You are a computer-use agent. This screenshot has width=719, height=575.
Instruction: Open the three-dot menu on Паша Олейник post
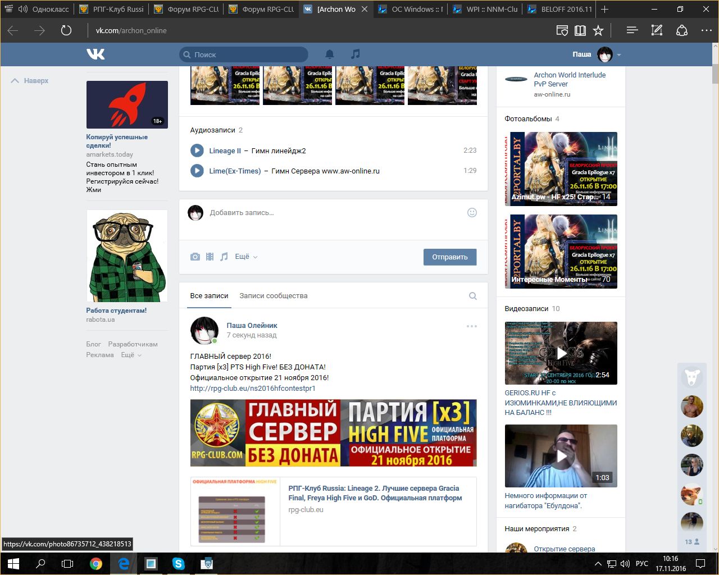click(x=472, y=326)
